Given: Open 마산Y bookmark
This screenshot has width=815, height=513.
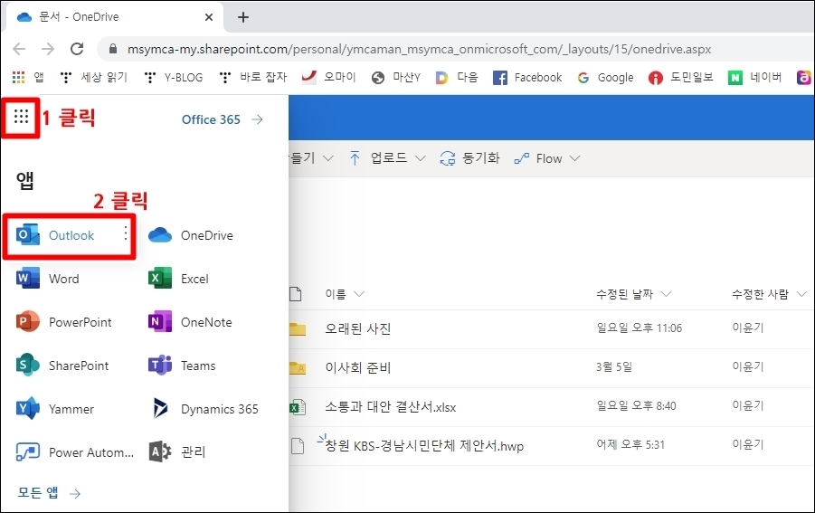Looking at the screenshot, I should (x=396, y=78).
